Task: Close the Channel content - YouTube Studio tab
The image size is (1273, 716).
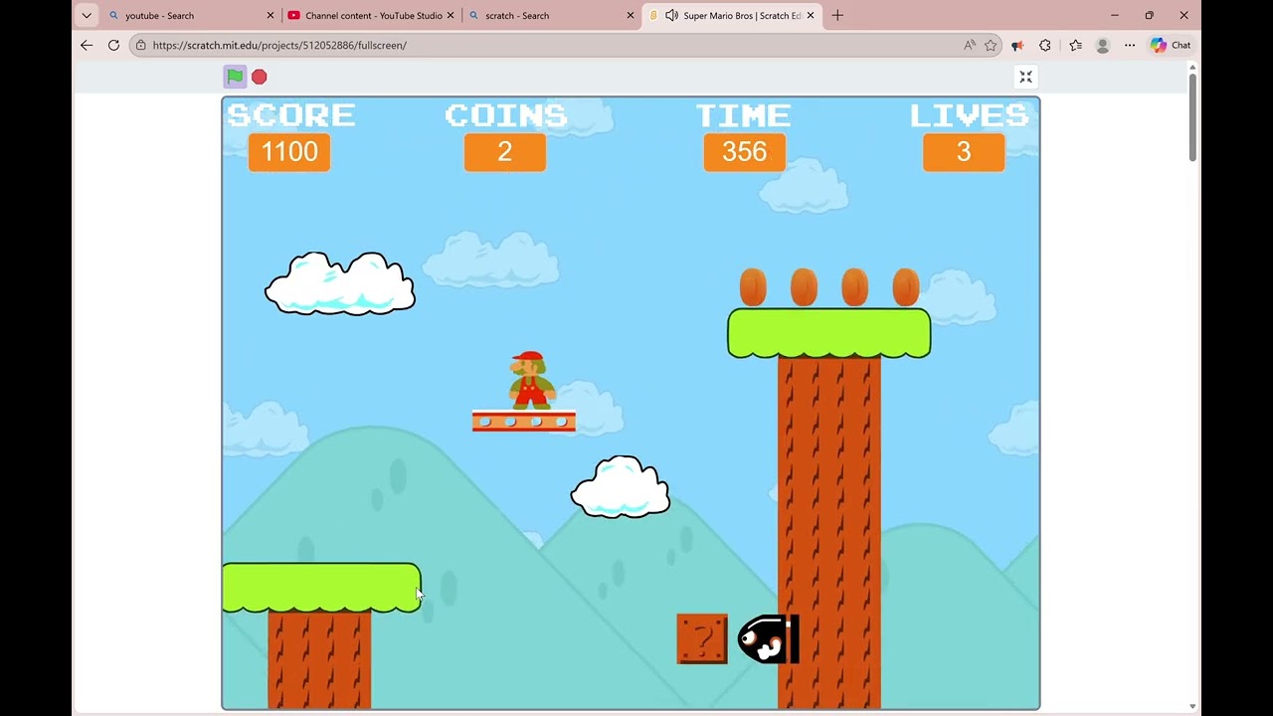Action: tap(451, 15)
